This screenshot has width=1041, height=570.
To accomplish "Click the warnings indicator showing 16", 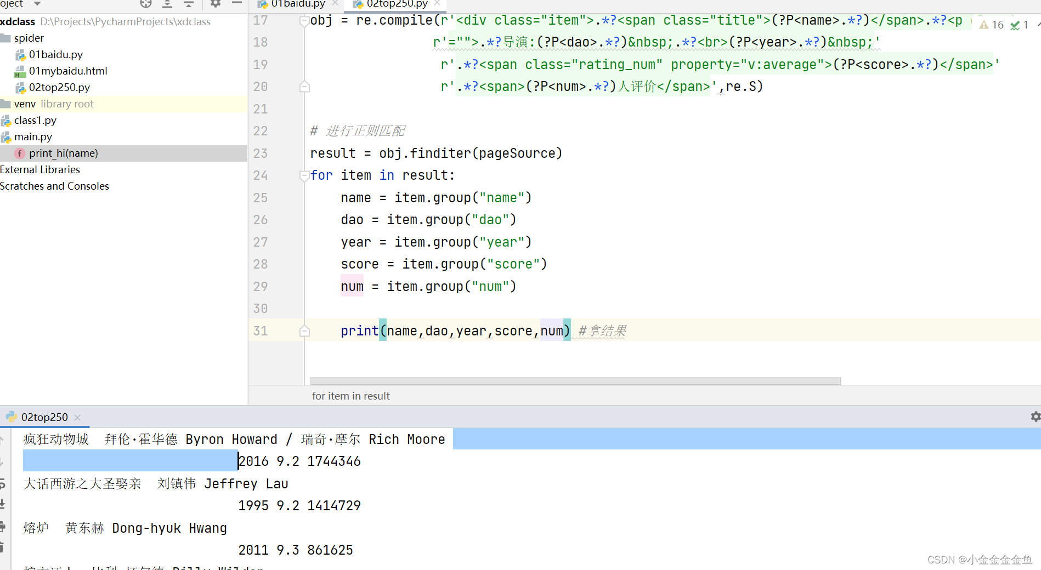I will (x=992, y=25).
